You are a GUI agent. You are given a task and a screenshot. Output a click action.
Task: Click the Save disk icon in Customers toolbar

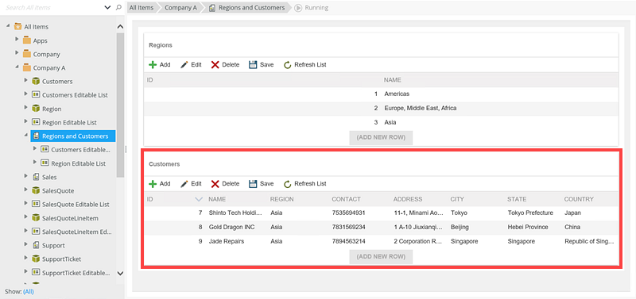point(253,184)
